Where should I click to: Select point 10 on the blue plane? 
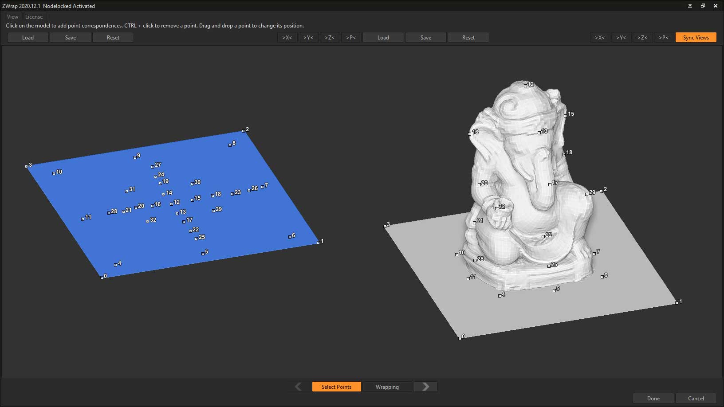coord(54,173)
